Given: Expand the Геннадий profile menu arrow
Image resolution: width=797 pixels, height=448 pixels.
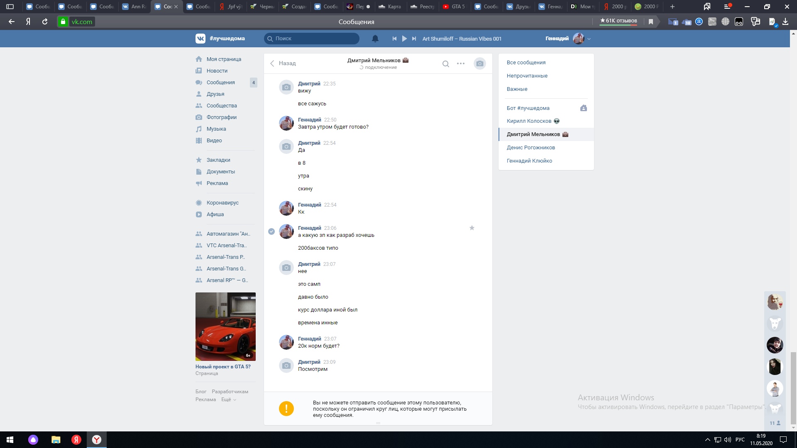Looking at the screenshot, I should pyautogui.click(x=589, y=39).
